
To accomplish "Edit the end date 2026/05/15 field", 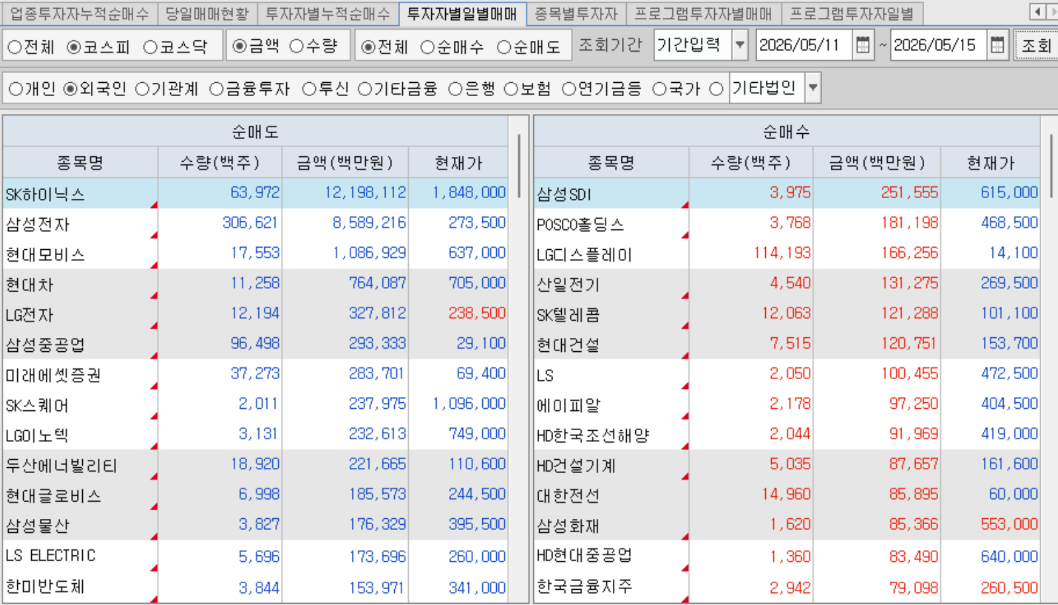I will (x=939, y=45).
